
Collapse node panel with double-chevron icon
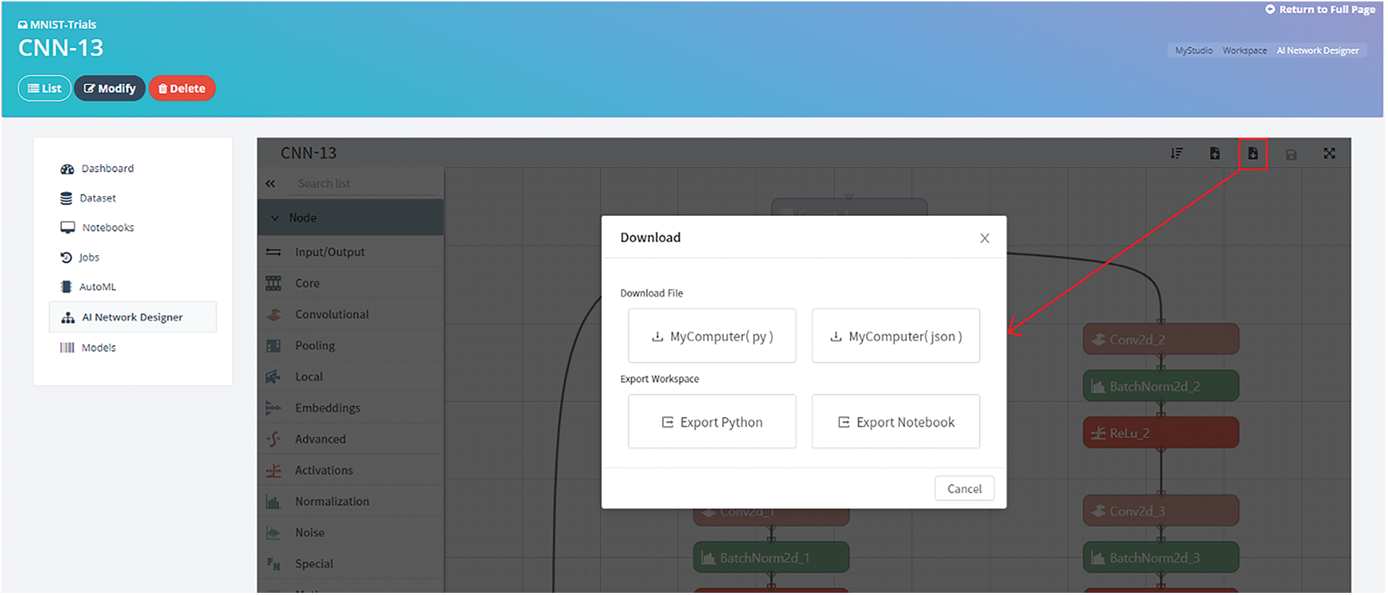271,184
